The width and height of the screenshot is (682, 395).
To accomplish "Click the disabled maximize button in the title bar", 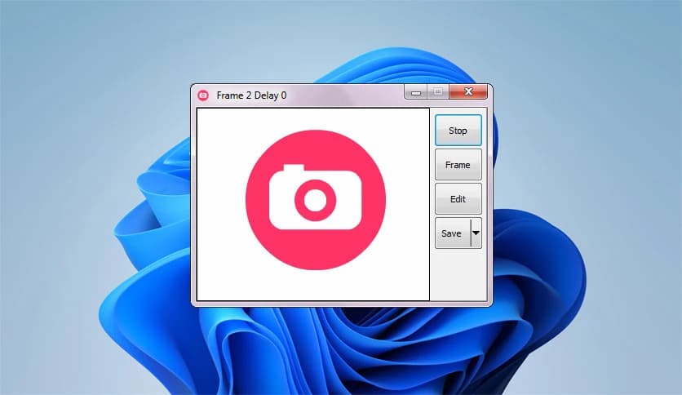I will pos(438,91).
